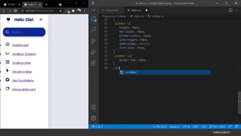Go forward in Chrome
The image size is (241, 136).
[x=10, y=11]
